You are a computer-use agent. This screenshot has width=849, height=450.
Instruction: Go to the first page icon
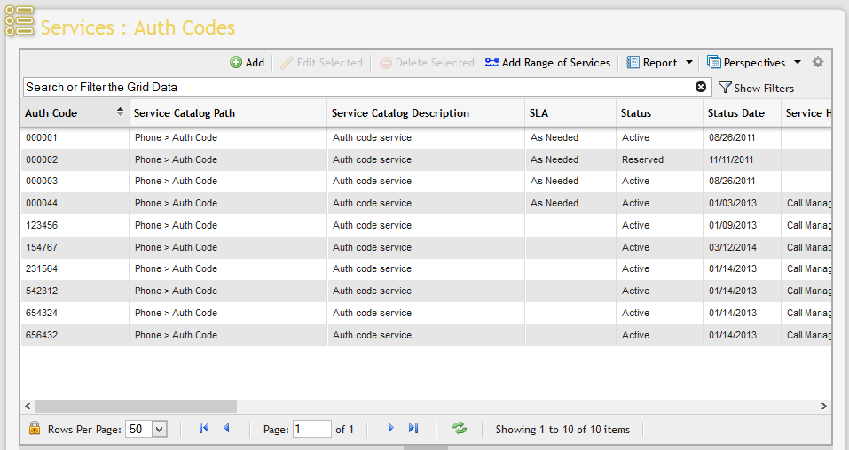(204, 429)
